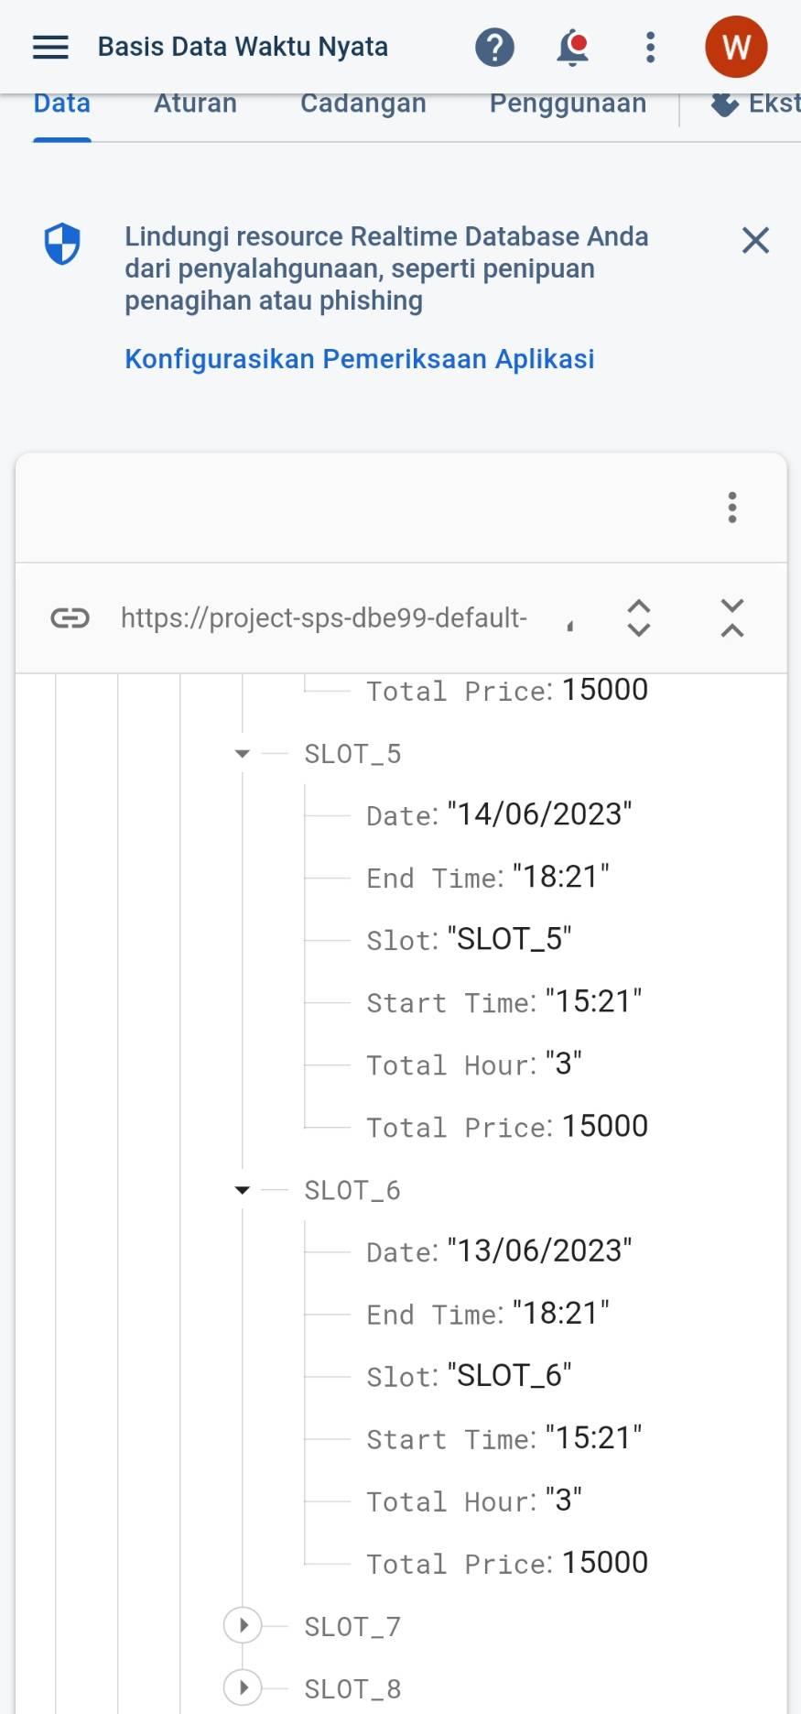This screenshot has height=1714, width=801.
Task: Expand all database nodes
Action: click(639, 618)
